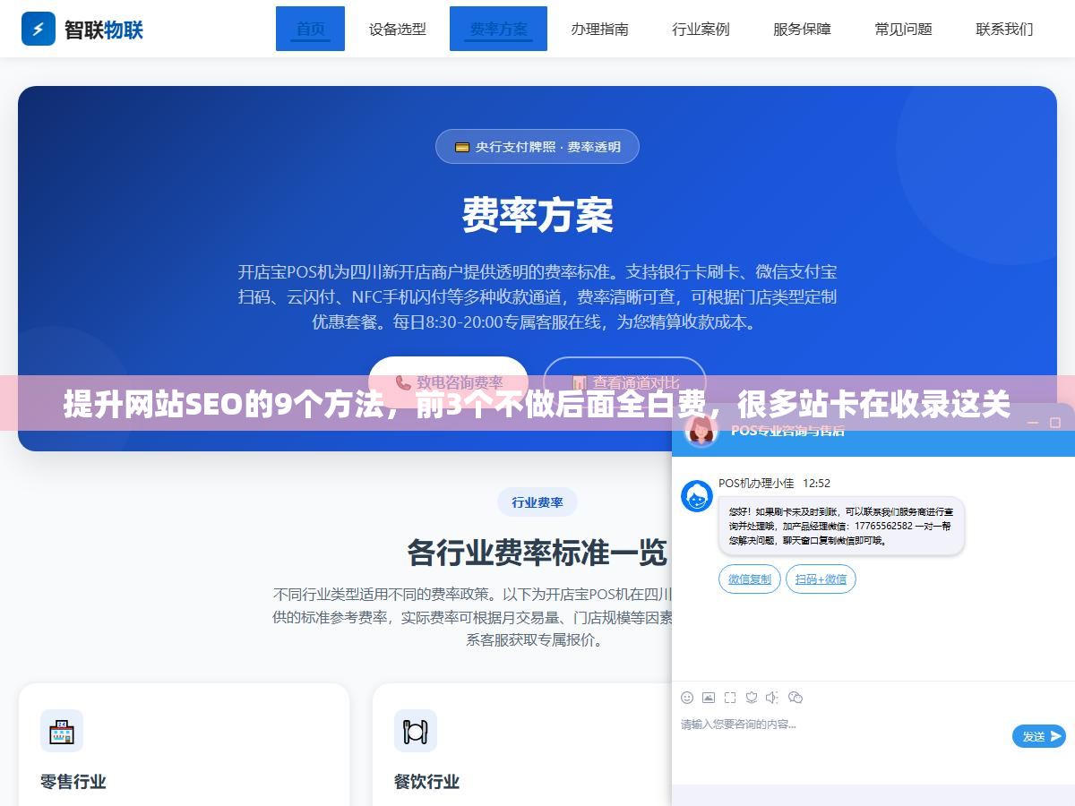
Task: Click the 致电咨询费率 hero button
Action: tap(448, 382)
